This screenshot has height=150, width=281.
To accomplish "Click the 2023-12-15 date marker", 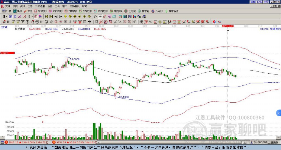I will point(227,26).
